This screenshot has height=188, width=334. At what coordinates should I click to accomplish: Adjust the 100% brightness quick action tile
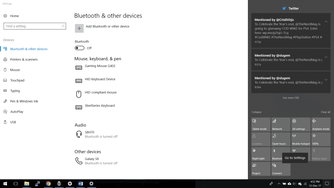click(x=321, y=139)
